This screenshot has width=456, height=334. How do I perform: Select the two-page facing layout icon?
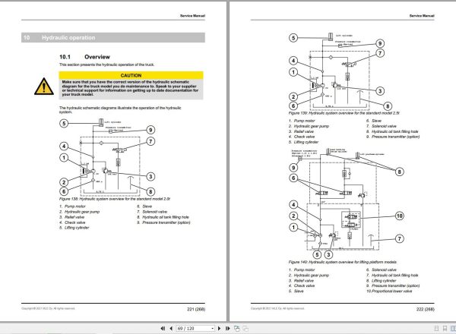click(x=453, y=329)
